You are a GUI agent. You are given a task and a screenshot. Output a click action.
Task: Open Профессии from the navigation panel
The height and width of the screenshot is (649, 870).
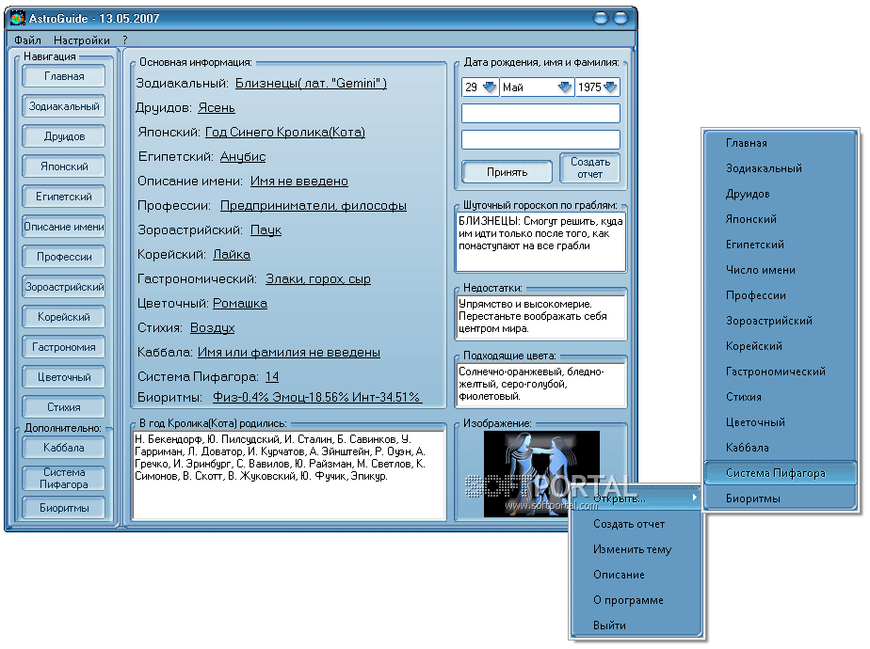click(64, 257)
